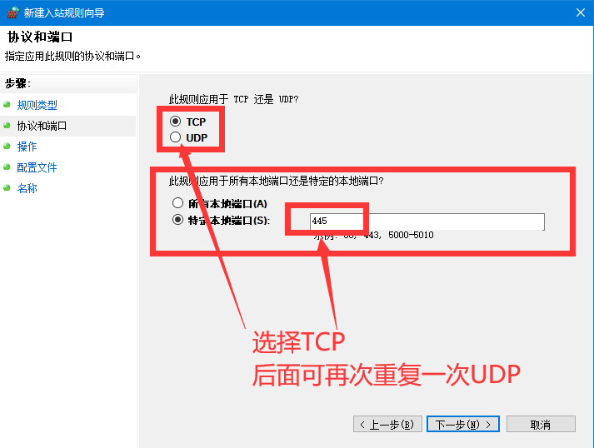Click the text 此规则应用于 TCP 还是 UDP?

233,99
